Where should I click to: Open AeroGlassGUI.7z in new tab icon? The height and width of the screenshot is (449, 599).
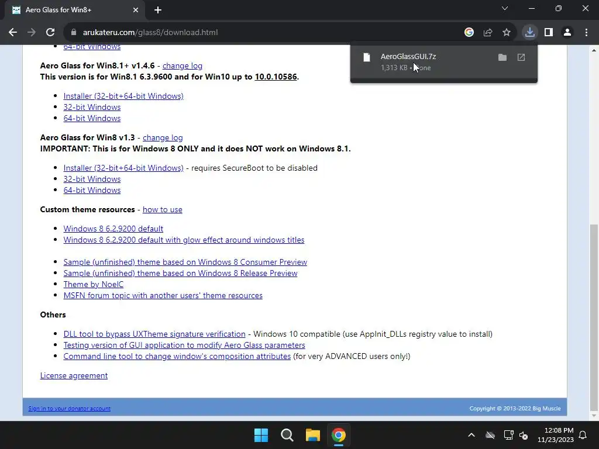point(521,57)
